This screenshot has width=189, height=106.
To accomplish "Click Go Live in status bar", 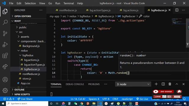I will 142,99.
